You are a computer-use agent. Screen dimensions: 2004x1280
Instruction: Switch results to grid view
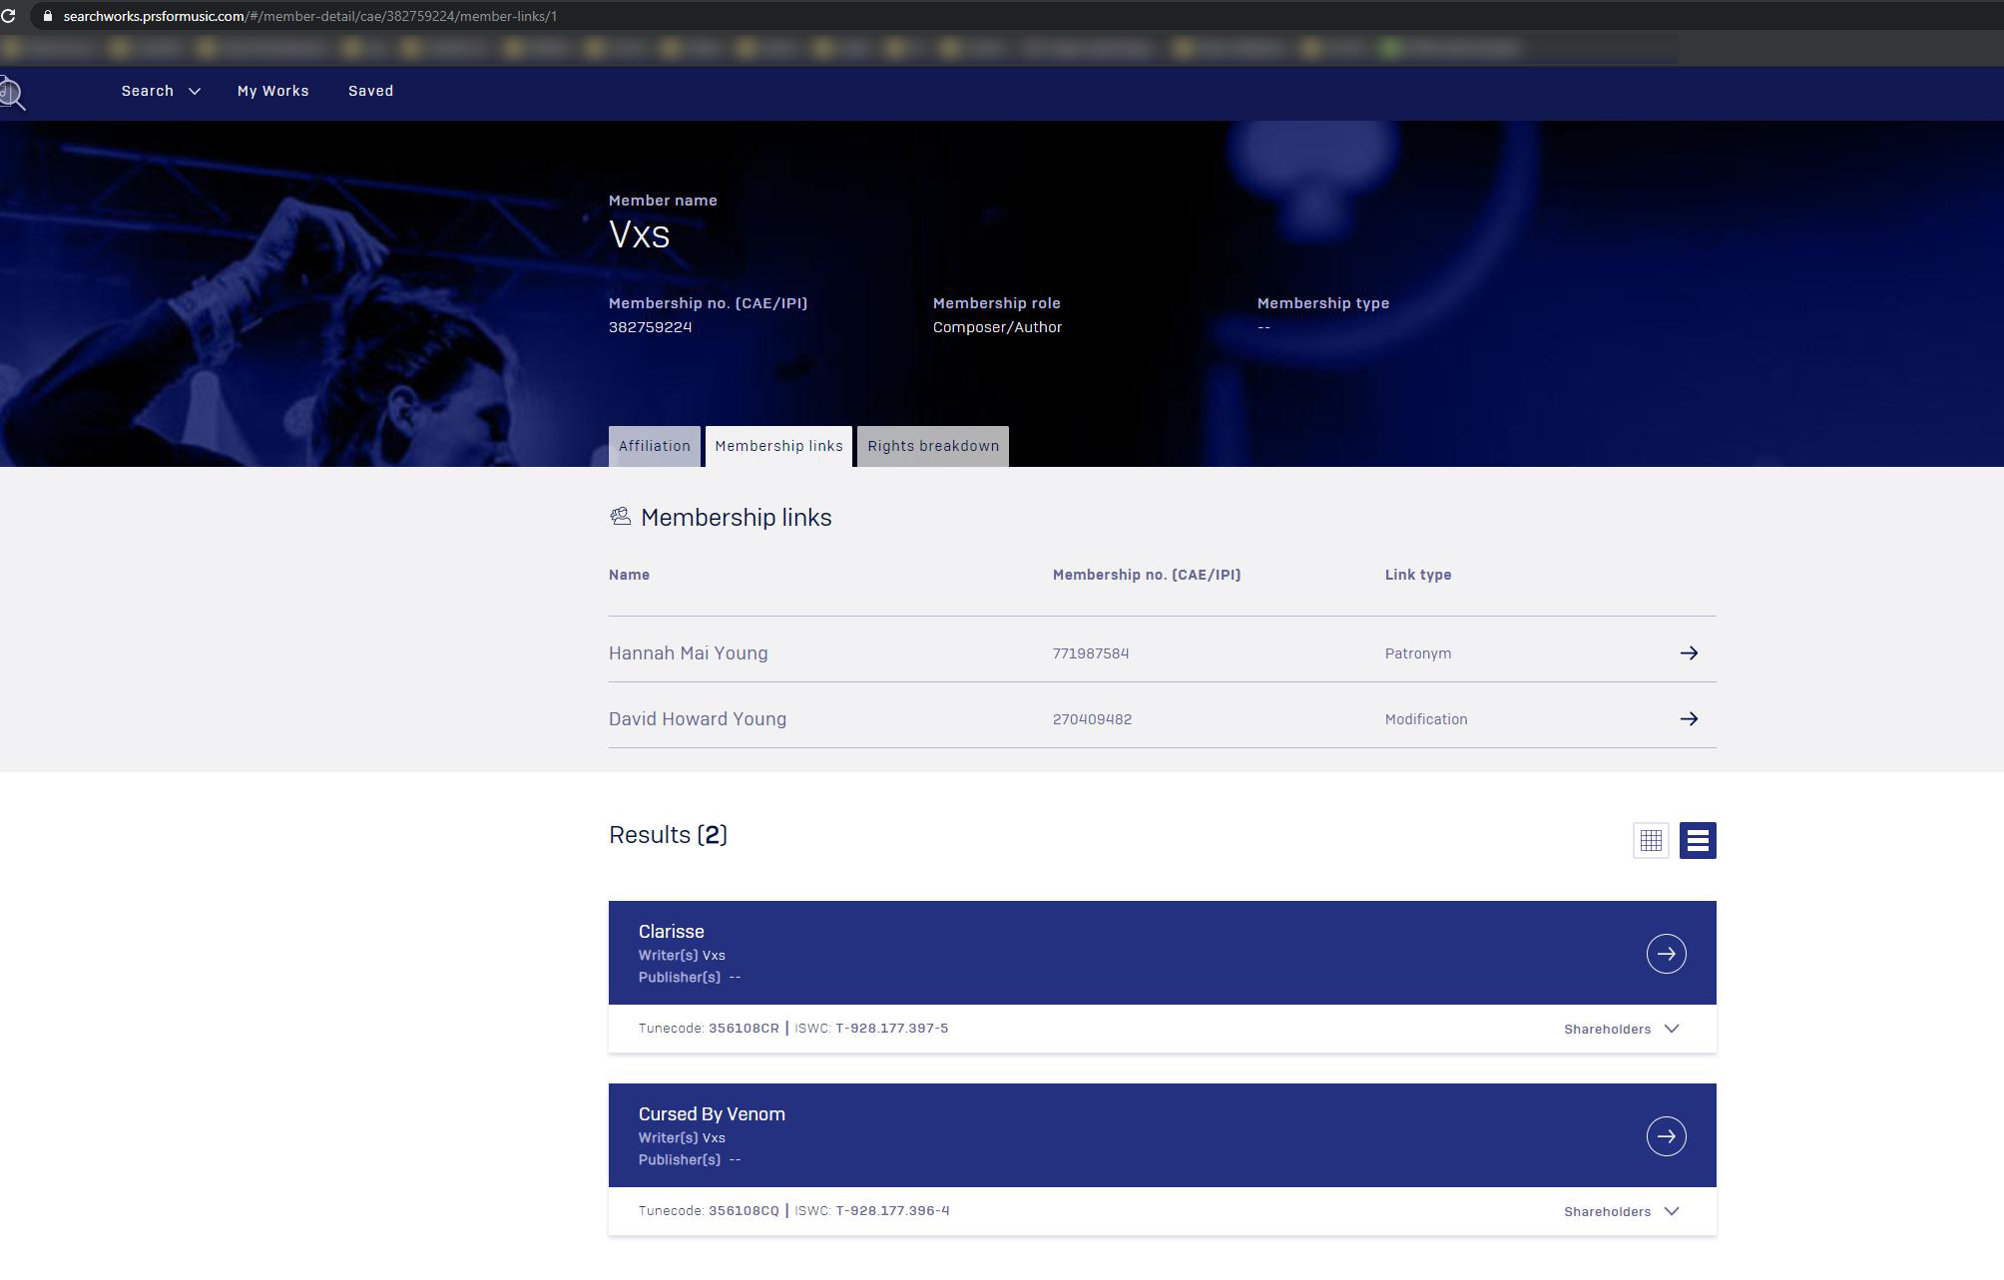(x=1650, y=841)
